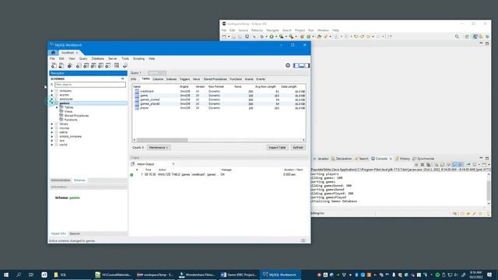
Task: Select the player table row
Action: (219, 108)
